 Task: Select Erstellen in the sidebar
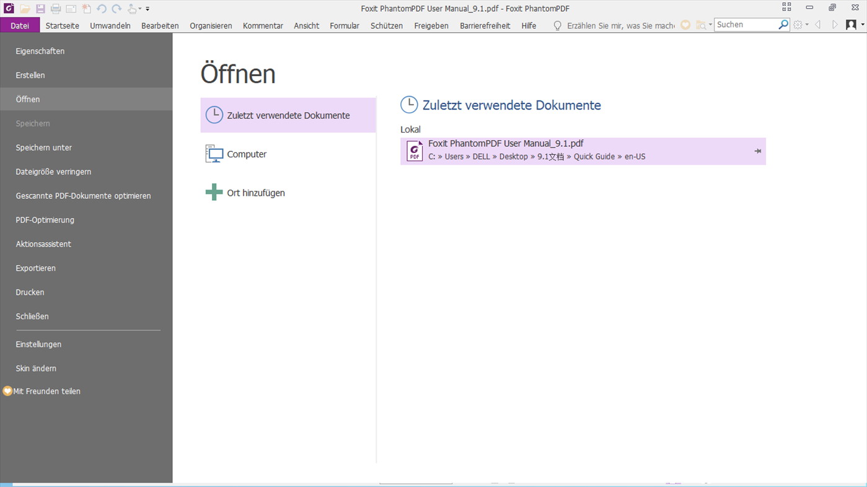point(86,75)
